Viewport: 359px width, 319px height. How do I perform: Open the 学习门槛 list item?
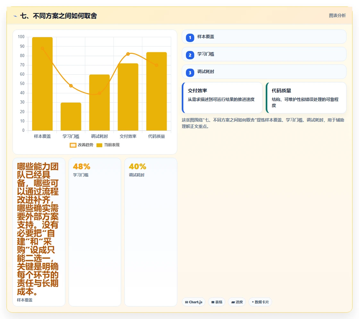click(x=264, y=54)
